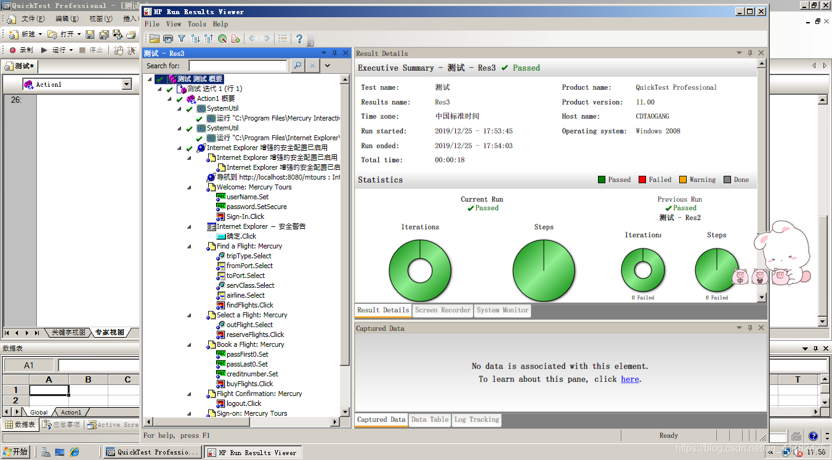Open the search options chevron dropdown
Viewport: 832px width, 460px height.
pyautogui.click(x=328, y=65)
